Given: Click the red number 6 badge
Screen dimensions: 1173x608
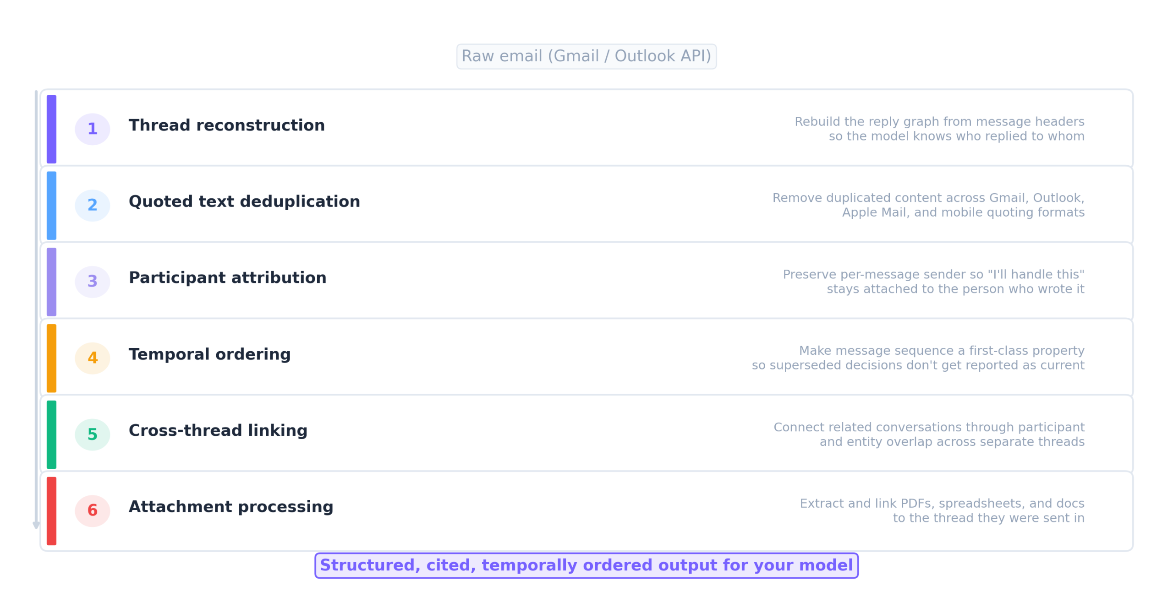Looking at the screenshot, I should pyautogui.click(x=92, y=511).
